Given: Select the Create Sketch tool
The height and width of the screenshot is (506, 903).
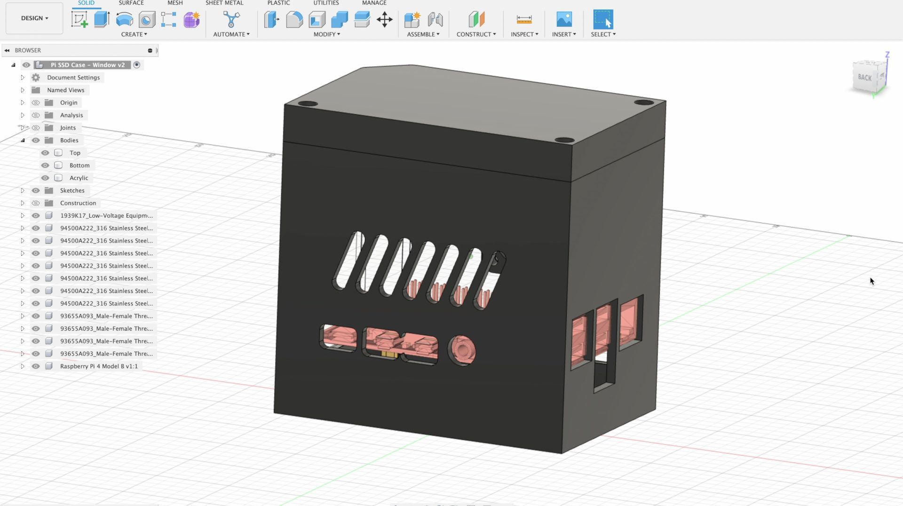Looking at the screenshot, I should click(x=79, y=19).
